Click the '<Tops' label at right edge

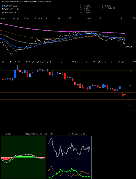pyautogui.click(x=134, y=18)
